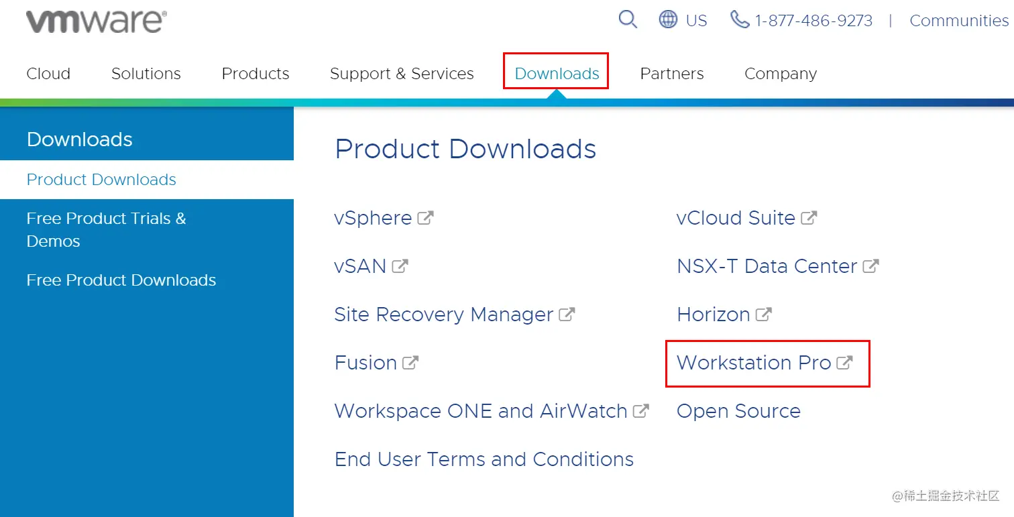The height and width of the screenshot is (517, 1014).
Task: Select Product Downloads in the sidebar
Action: pyautogui.click(x=147, y=180)
